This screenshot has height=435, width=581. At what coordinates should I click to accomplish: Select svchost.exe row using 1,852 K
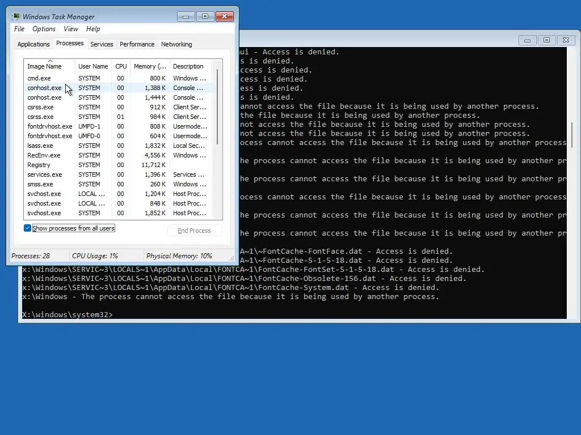coord(119,213)
